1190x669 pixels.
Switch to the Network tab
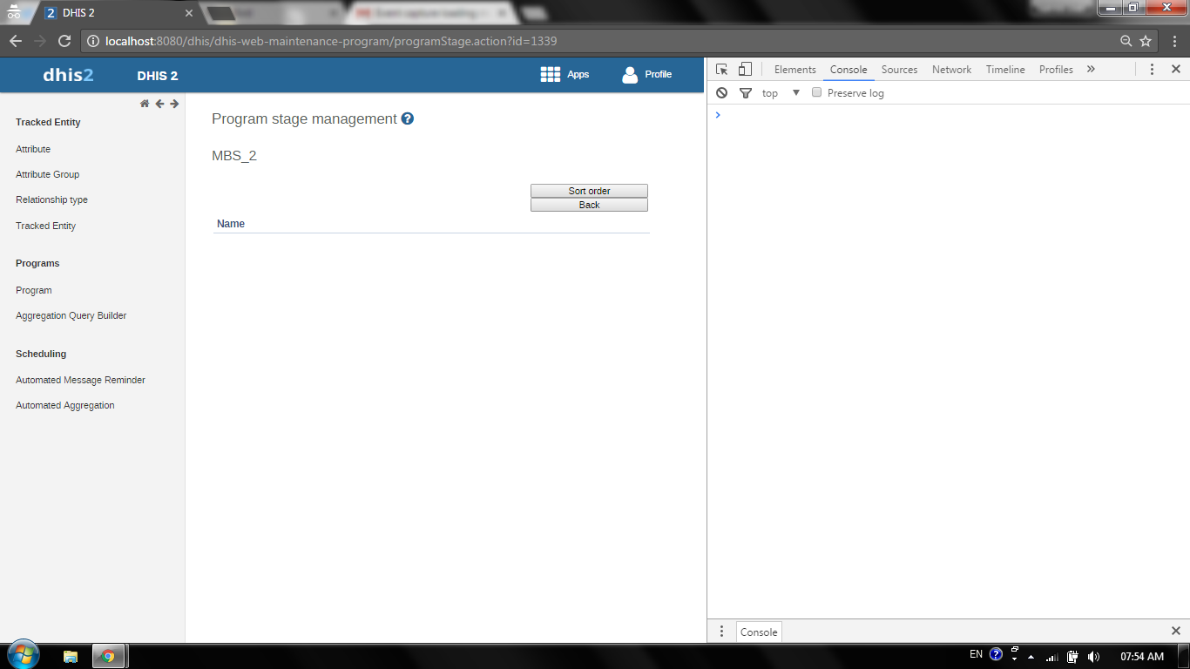951,70
